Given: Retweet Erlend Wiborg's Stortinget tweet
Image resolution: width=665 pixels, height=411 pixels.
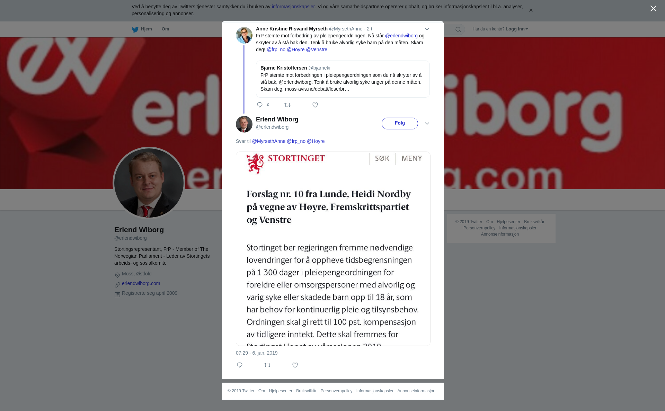Looking at the screenshot, I should tap(267, 365).
